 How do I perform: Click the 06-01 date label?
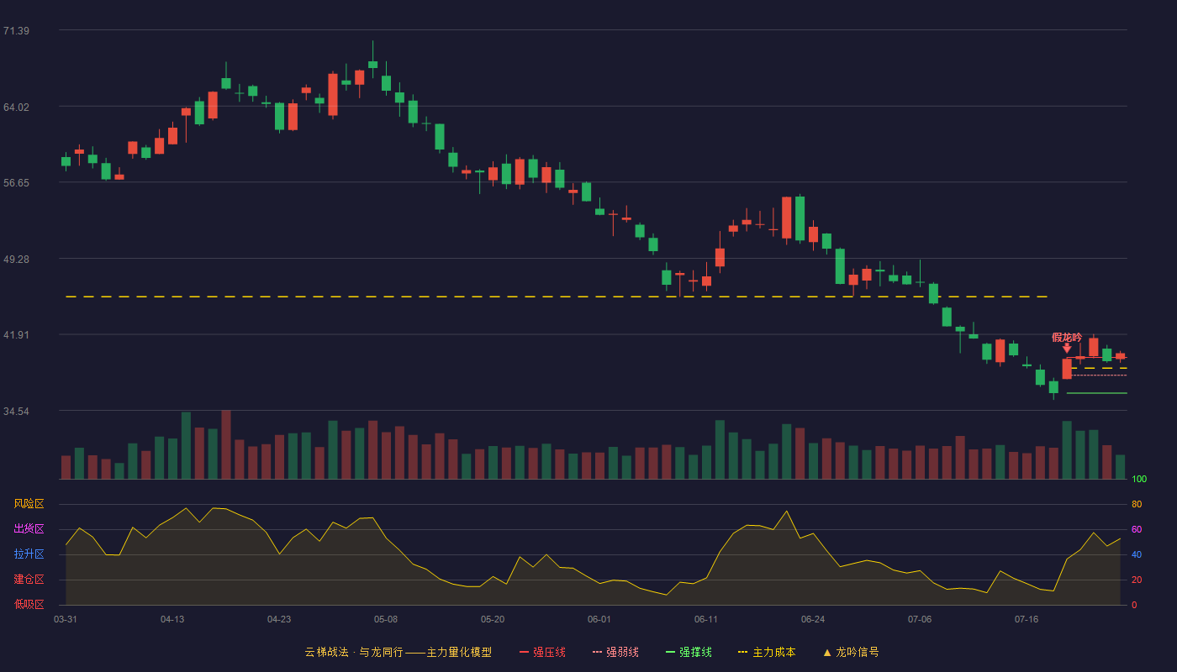tap(599, 619)
